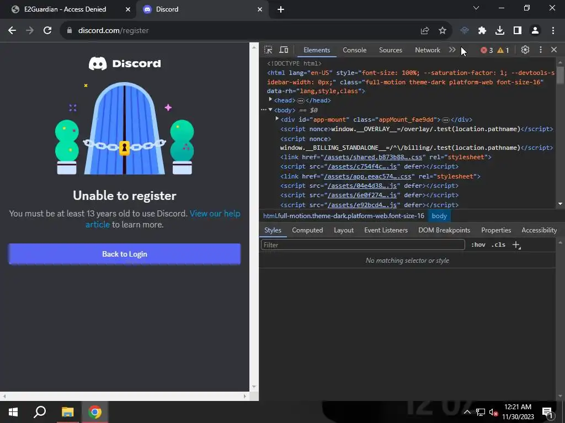
Task: Open DevTools three-dot customize menu
Action: [x=541, y=50]
